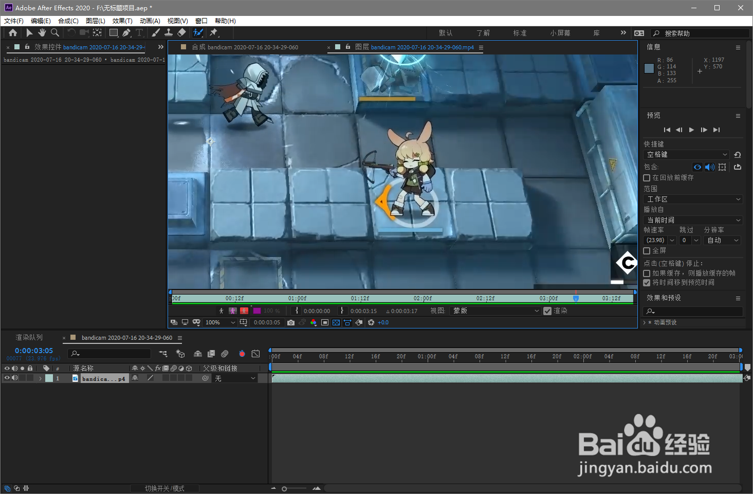Click the timeline zoom slider handle
Screen dimensions: 753x494
[284, 488]
